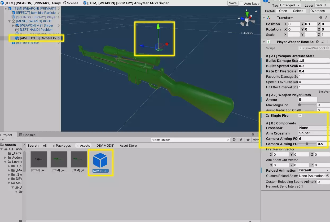Image resolution: width=330 pixels, height=222 pixels.
Task: Click the Project panel lock icon
Action: (x=253, y=135)
